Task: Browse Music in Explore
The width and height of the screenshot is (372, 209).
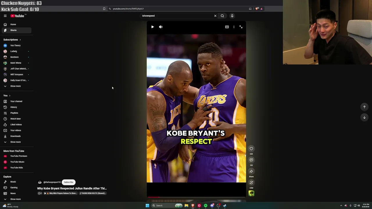Action: coord(17,182)
